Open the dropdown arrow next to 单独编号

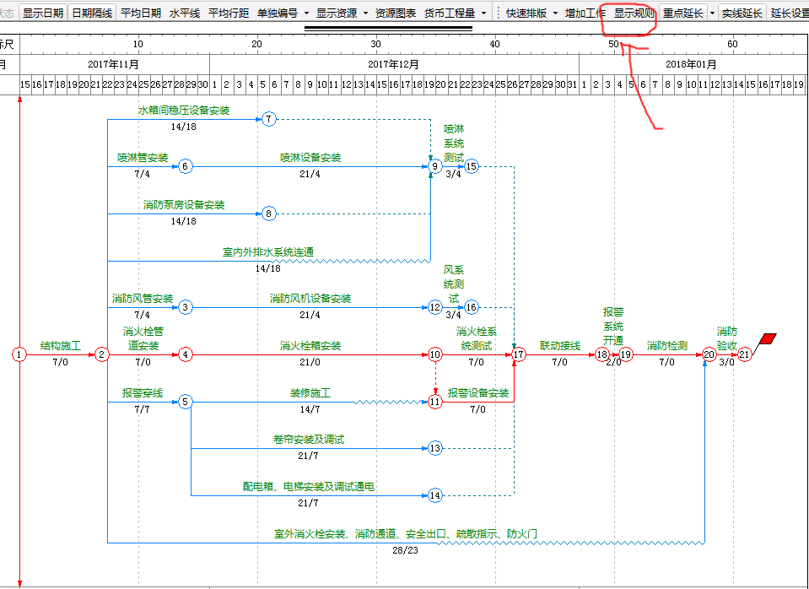[306, 13]
